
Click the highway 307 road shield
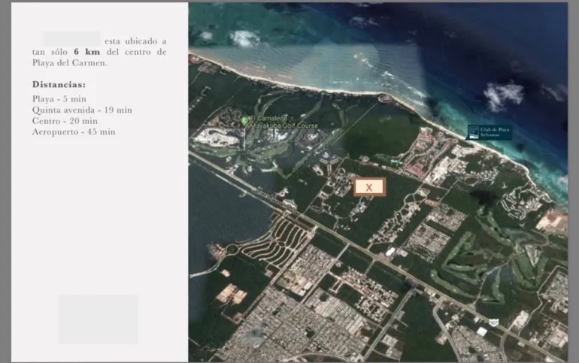click(x=494, y=322)
